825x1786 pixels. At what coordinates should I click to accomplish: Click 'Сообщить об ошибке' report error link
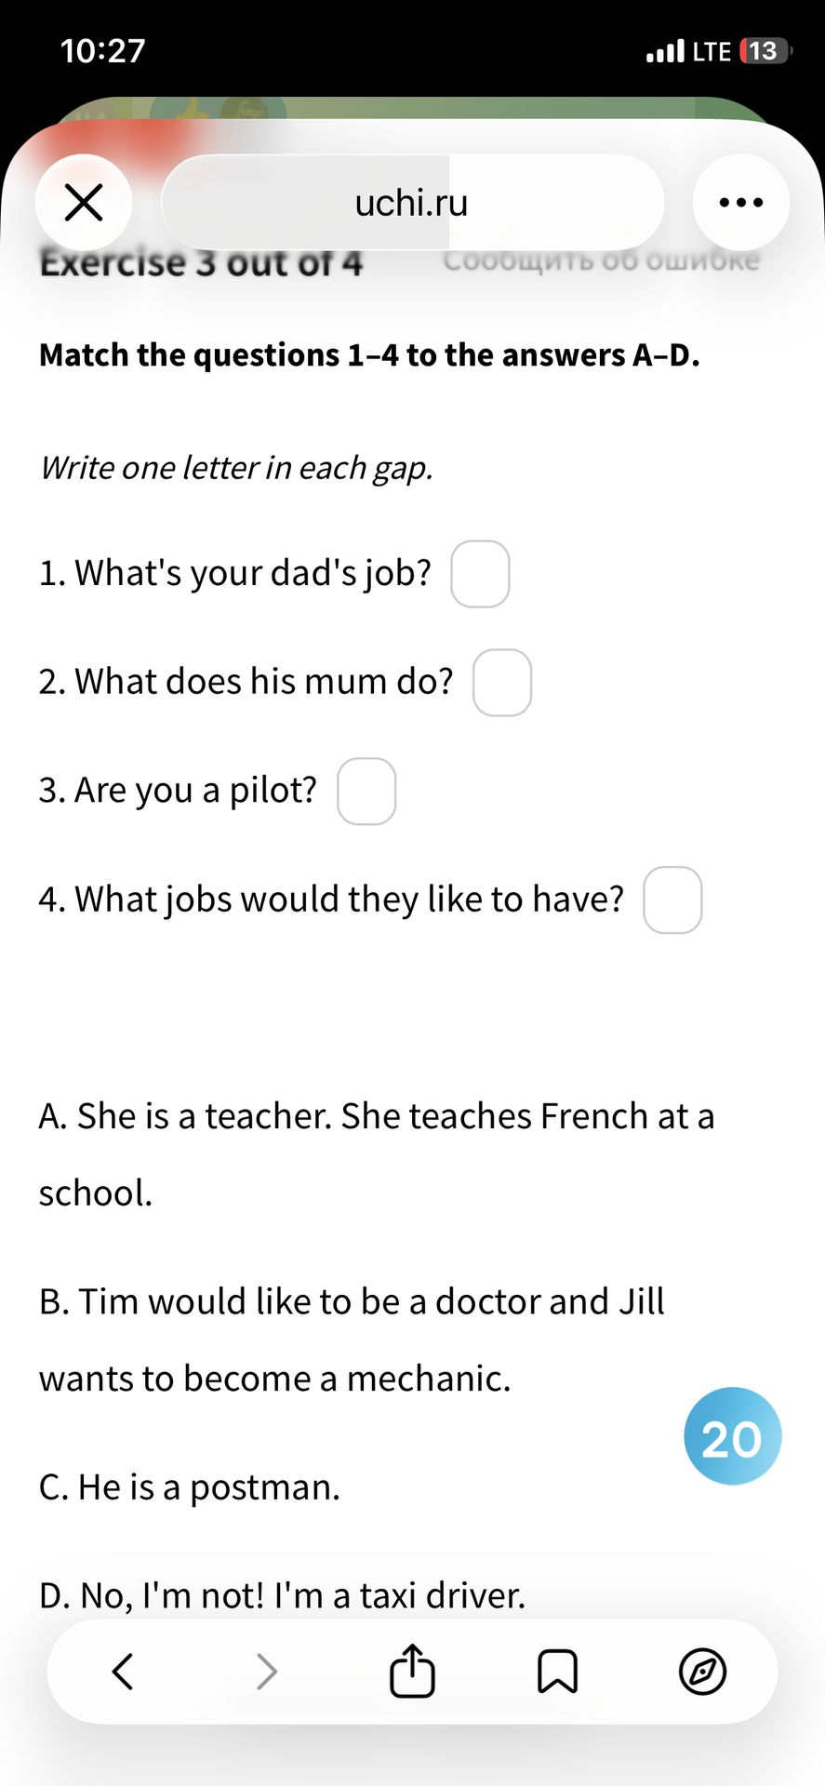tap(601, 260)
